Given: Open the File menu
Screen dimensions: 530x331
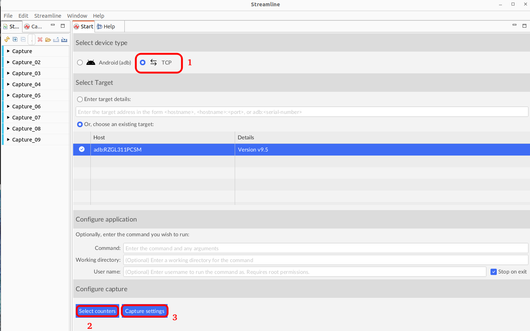Looking at the screenshot, I should [x=8, y=16].
